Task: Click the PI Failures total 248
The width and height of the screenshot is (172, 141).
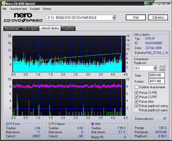Action: coord(80,136)
